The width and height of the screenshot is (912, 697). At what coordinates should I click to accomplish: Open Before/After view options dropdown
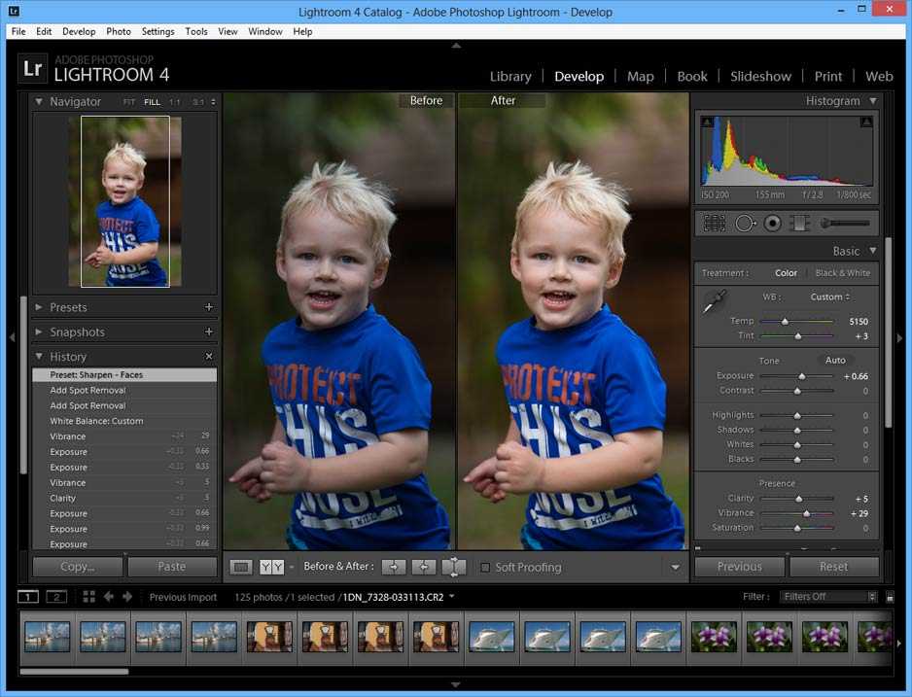[x=292, y=567]
